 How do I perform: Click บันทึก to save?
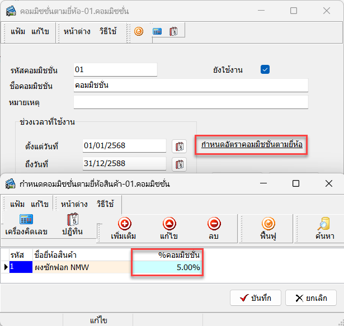pyautogui.click(x=256, y=298)
